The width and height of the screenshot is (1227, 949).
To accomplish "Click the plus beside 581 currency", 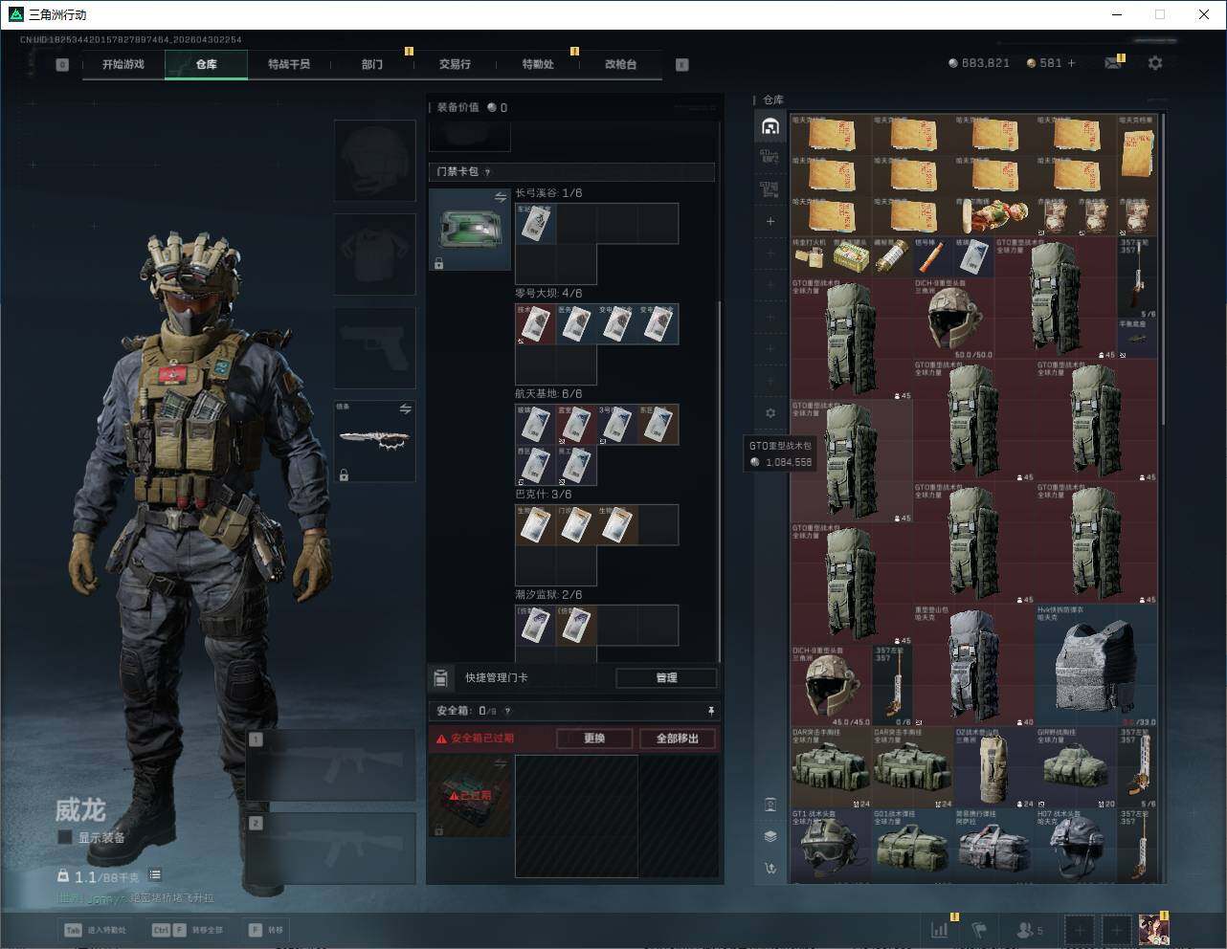I will (1071, 63).
